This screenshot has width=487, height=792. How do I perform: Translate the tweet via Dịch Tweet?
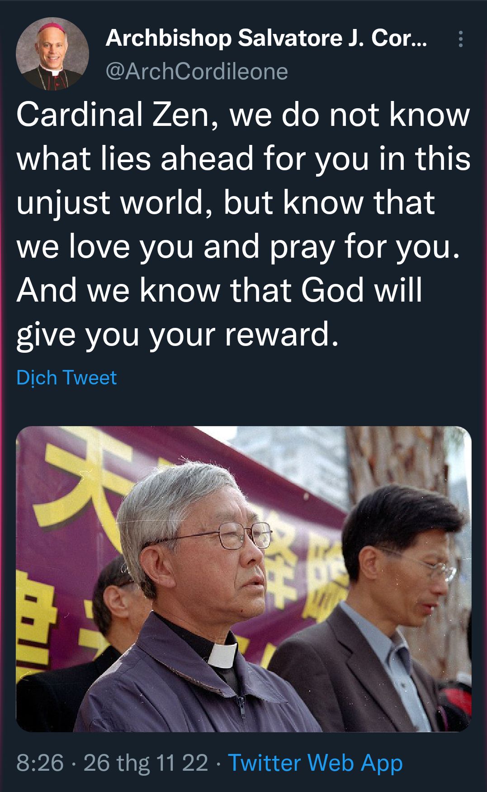coord(66,378)
